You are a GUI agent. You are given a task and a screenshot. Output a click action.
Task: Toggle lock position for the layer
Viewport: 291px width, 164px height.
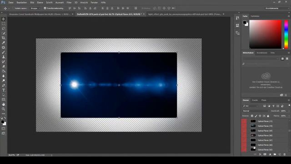click(x=260, y=116)
